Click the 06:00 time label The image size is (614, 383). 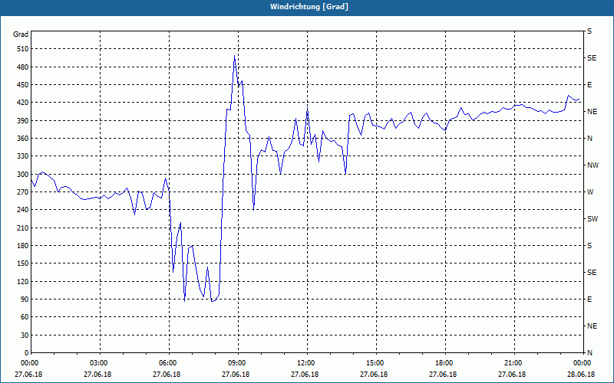(167, 362)
